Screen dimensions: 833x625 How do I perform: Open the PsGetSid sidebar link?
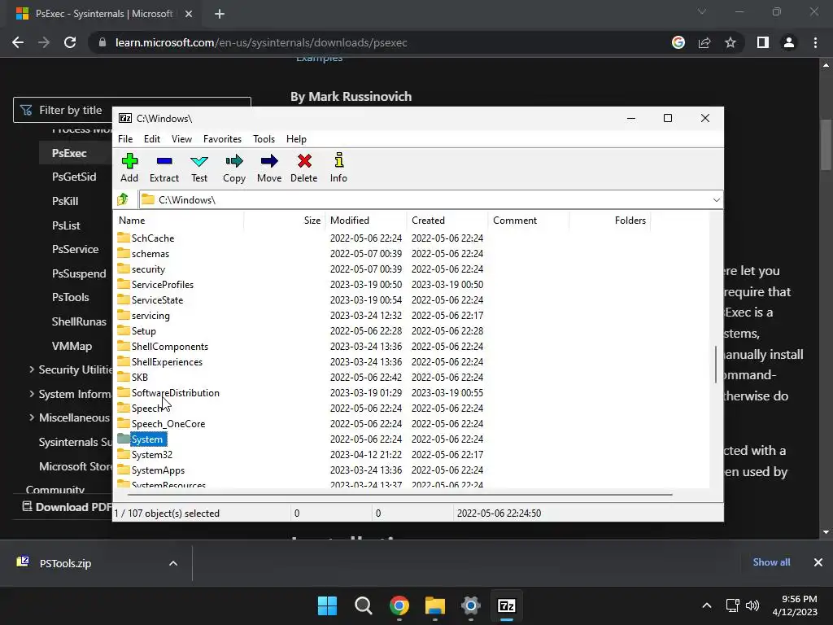(74, 177)
